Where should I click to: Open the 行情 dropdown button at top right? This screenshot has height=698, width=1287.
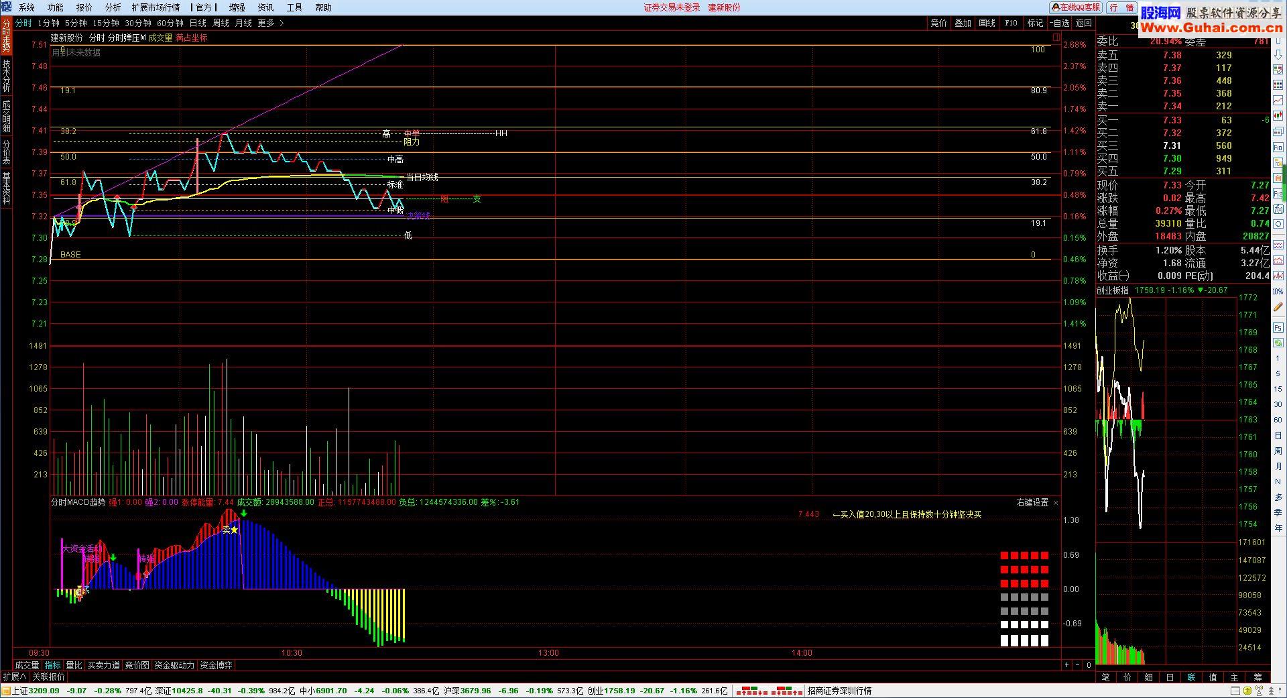[x=1121, y=7]
